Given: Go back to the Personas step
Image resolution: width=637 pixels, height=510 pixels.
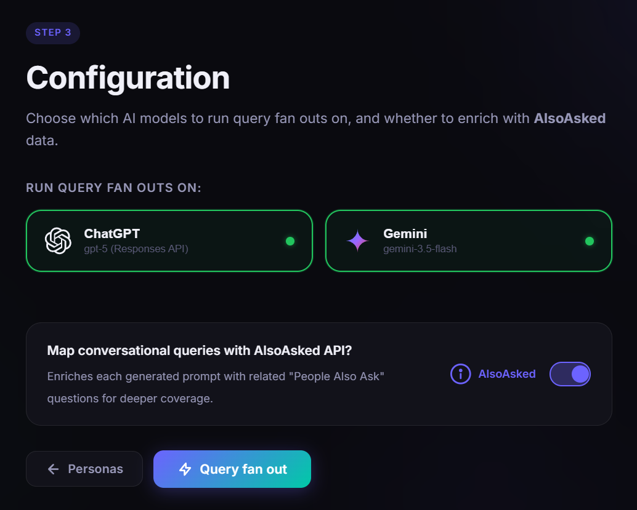Looking at the screenshot, I should point(84,469).
